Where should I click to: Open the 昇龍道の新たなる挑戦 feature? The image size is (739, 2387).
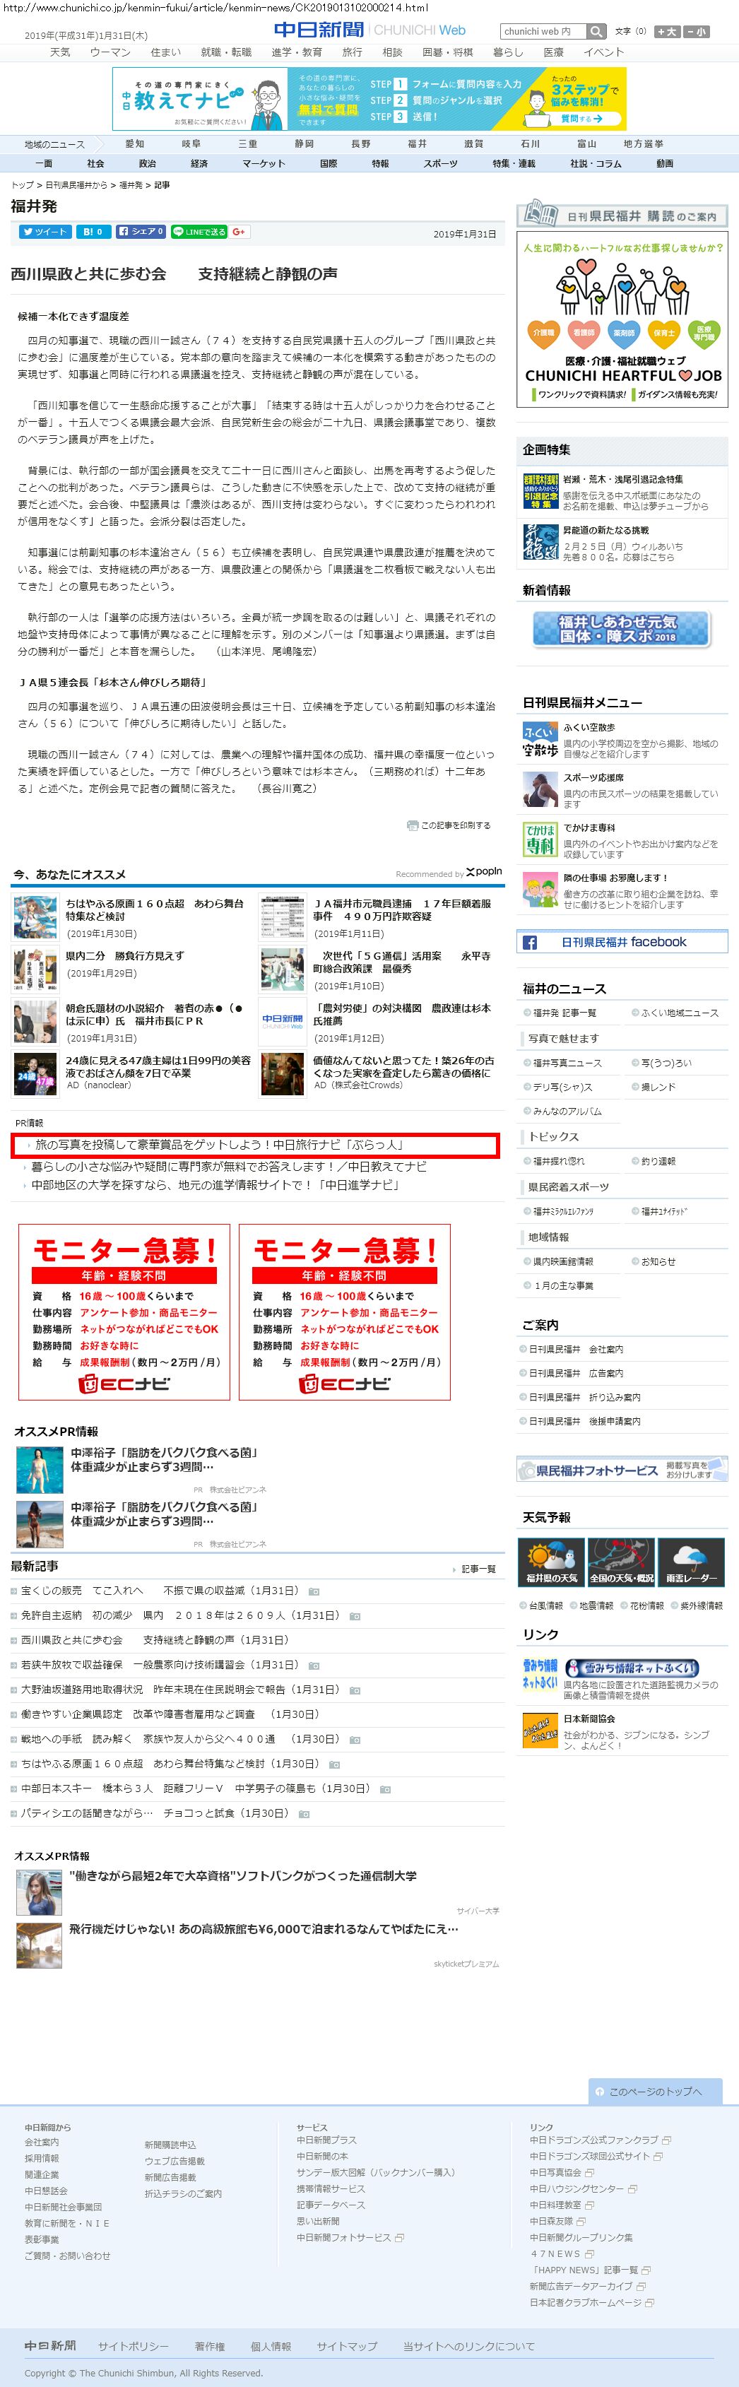[x=605, y=530]
